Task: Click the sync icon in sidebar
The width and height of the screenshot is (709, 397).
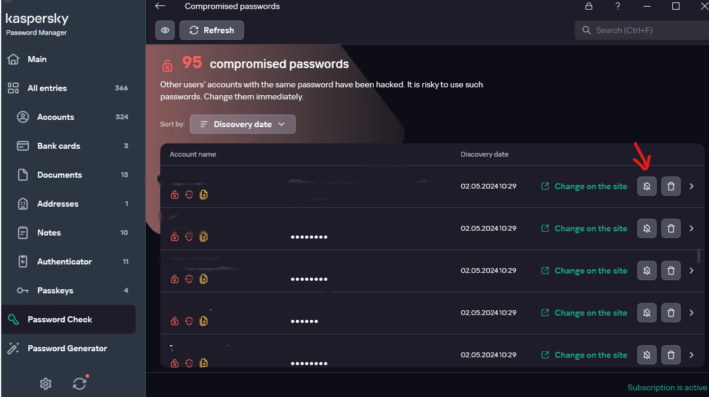Action: (x=80, y=383)
